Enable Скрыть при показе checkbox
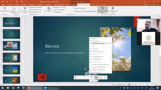 pos(73,8)
